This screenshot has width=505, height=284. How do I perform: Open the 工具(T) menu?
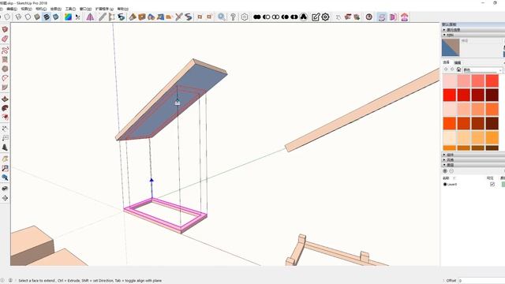(x=70, y=9)
